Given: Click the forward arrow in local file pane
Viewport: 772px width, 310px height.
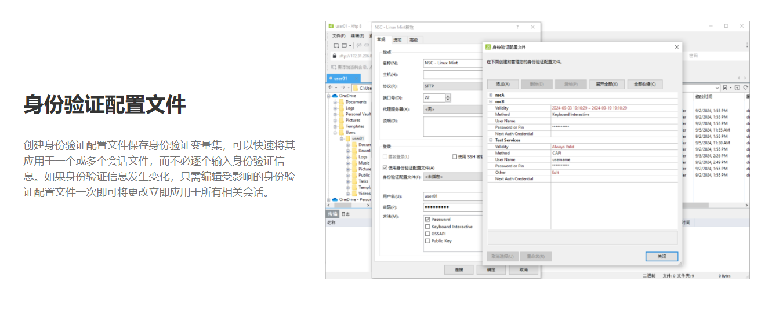Looking at the screenshot, I should (343, 87).
